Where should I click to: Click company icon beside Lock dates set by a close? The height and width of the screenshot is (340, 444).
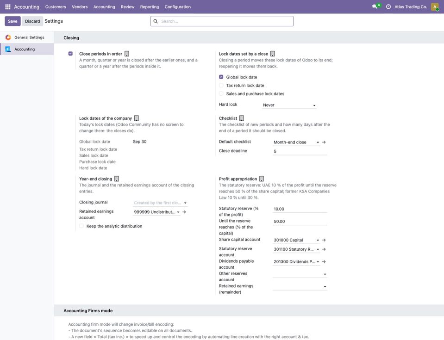click(x=272, y=54)
